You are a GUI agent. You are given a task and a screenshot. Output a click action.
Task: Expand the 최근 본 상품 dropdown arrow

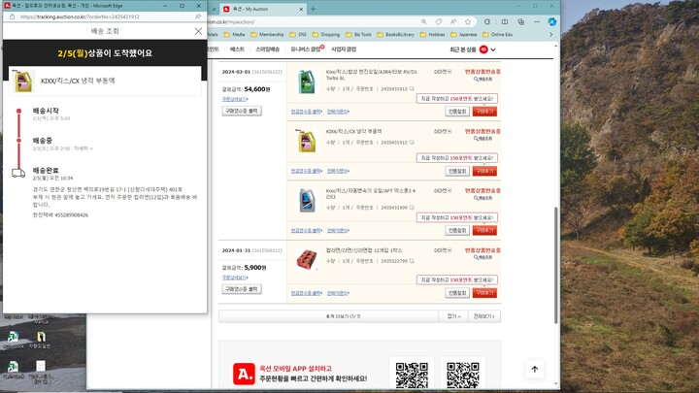493,49
